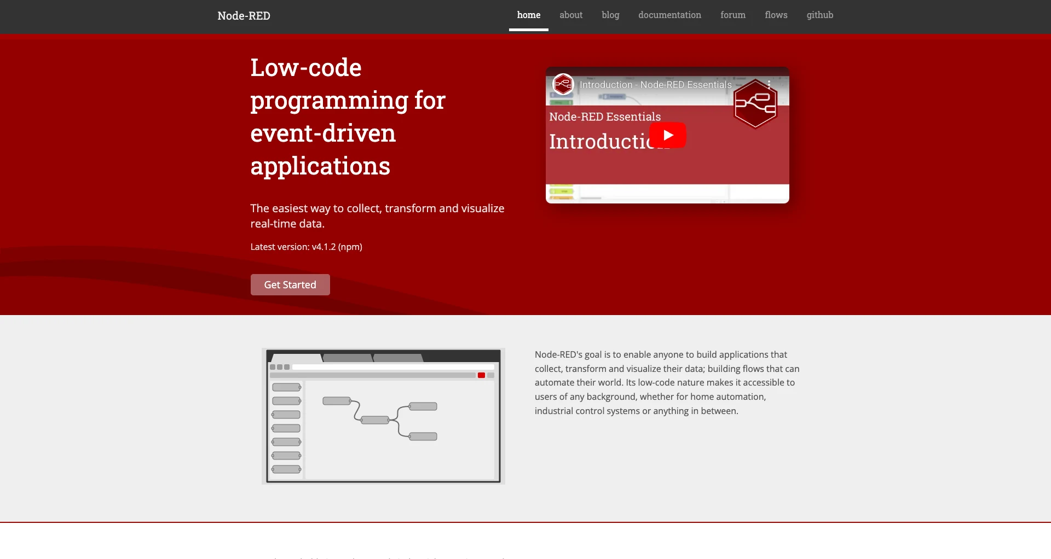
Task: Open the github nav link
Action: pyautogui.click(x=820, y=15)
